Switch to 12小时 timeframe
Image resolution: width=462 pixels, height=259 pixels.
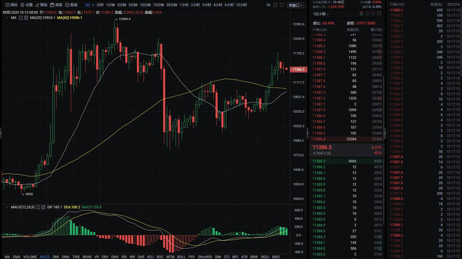(241, 5)
